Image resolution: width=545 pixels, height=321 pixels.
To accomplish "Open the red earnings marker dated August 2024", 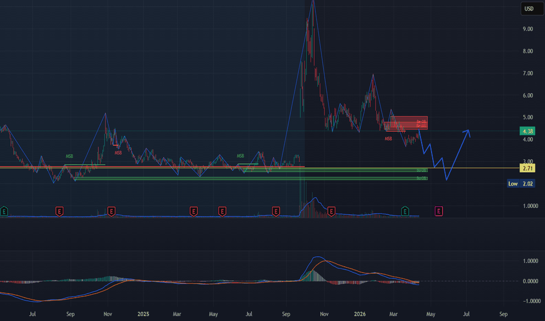I will [60, 211].
